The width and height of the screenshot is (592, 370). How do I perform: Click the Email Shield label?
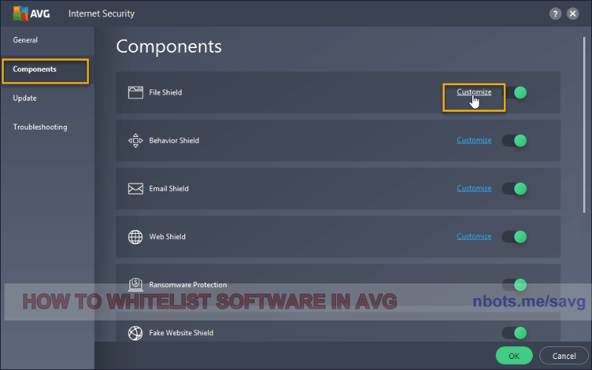click(169, 189)
